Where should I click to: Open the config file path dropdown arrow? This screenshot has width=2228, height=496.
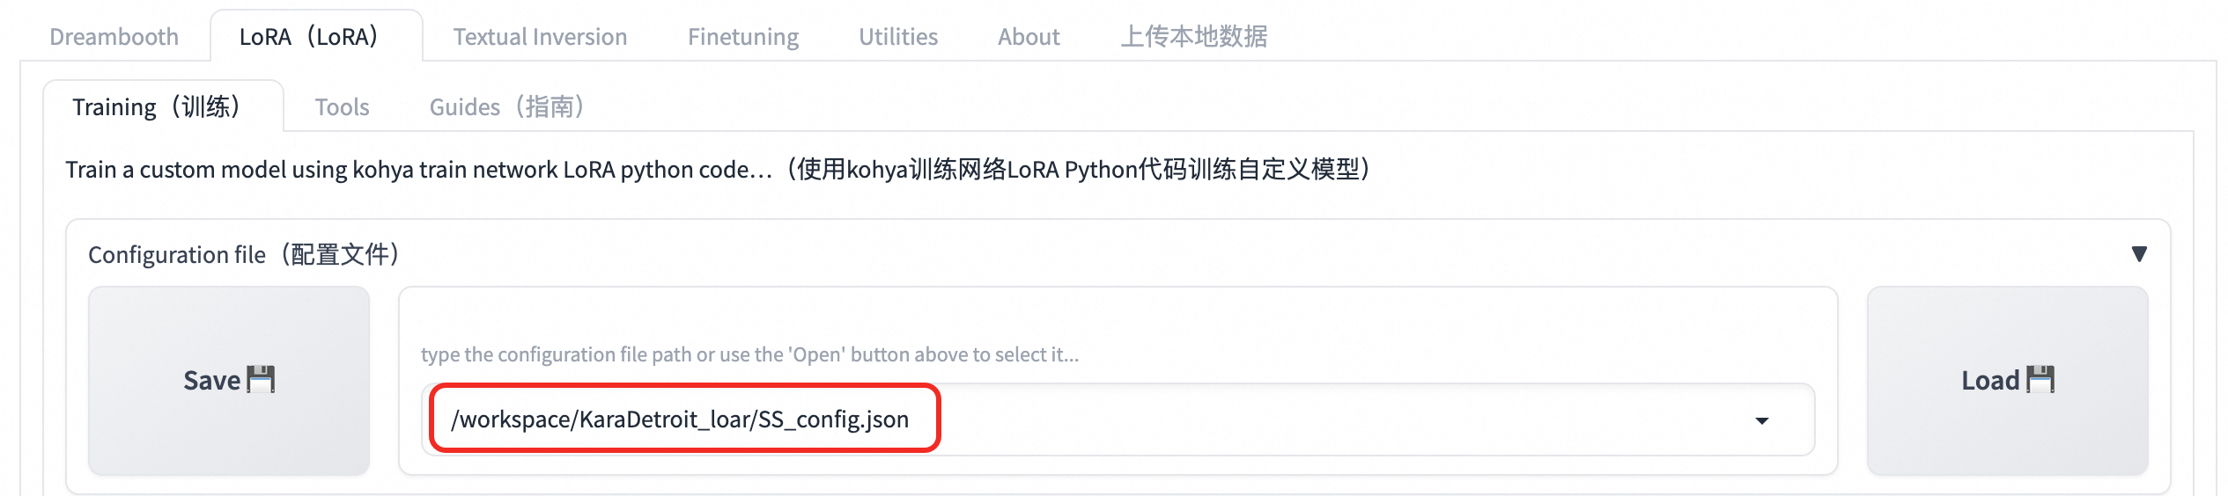1762,420
